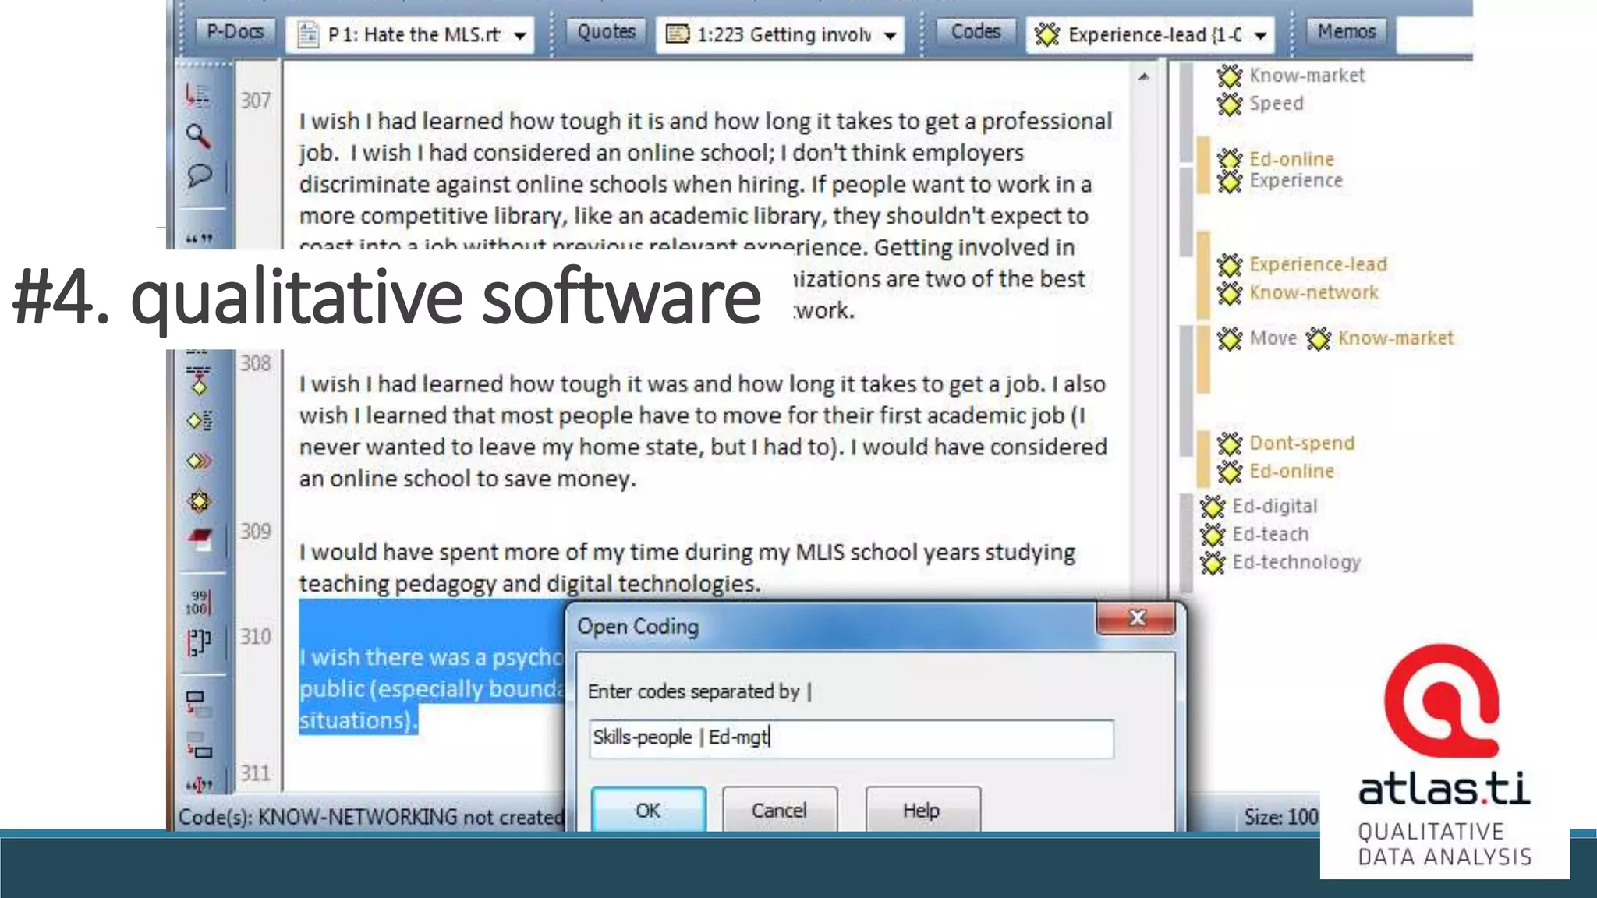Click the red eraser-shaped icon
Viewport: 1597px width, 898px height.
(x=200, y=539)
